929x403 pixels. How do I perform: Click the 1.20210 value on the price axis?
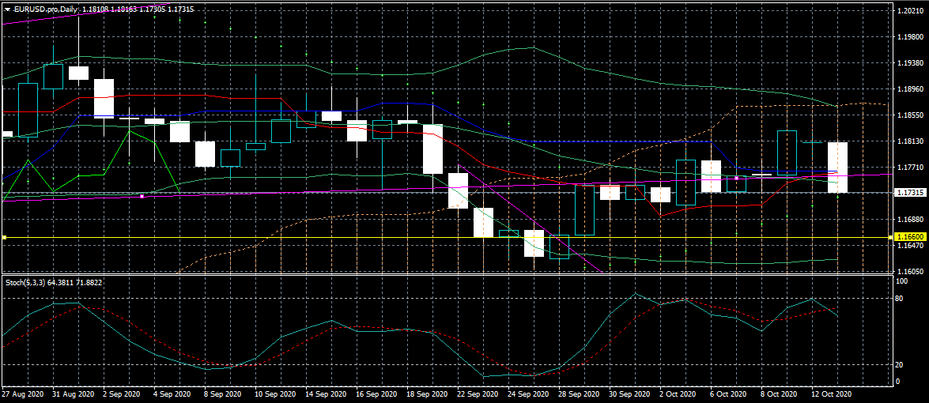point(910,11)
